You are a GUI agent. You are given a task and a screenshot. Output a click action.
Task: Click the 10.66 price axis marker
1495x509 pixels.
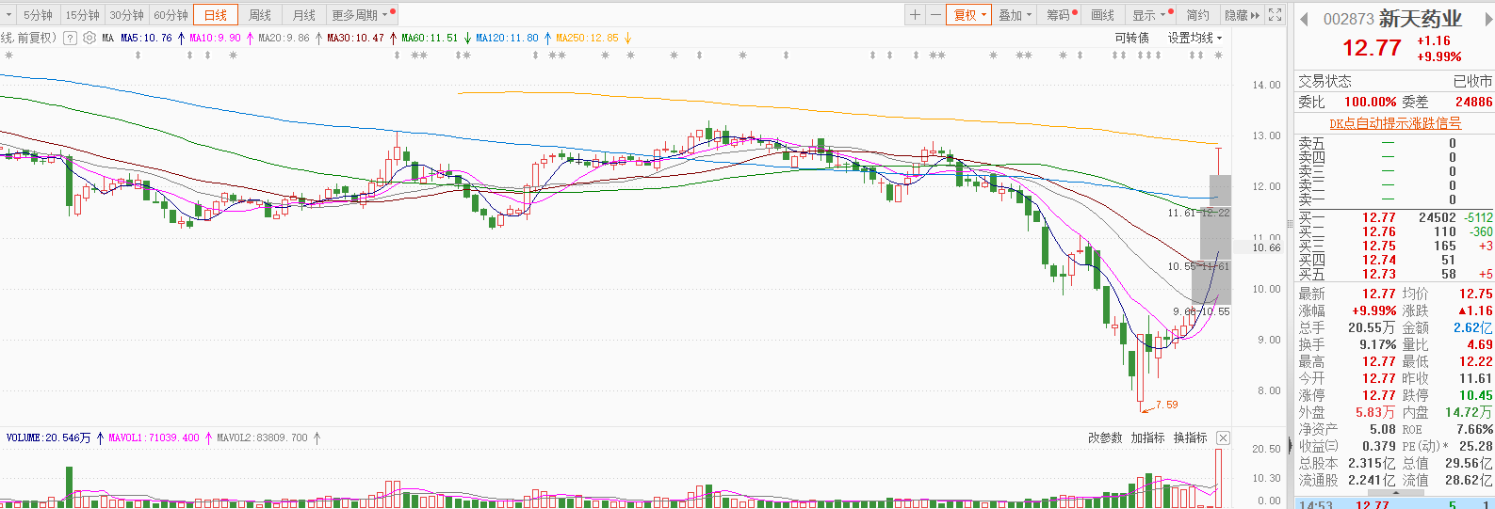[1267, 247]
